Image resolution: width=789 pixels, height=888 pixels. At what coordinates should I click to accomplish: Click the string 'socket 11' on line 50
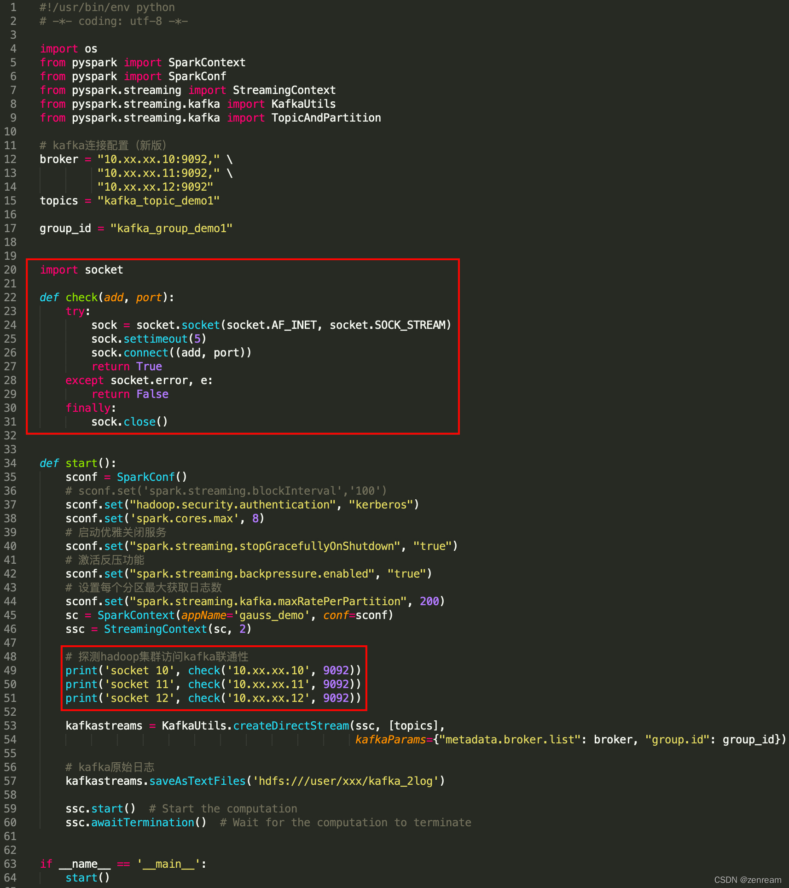click(x=139, y=684)
